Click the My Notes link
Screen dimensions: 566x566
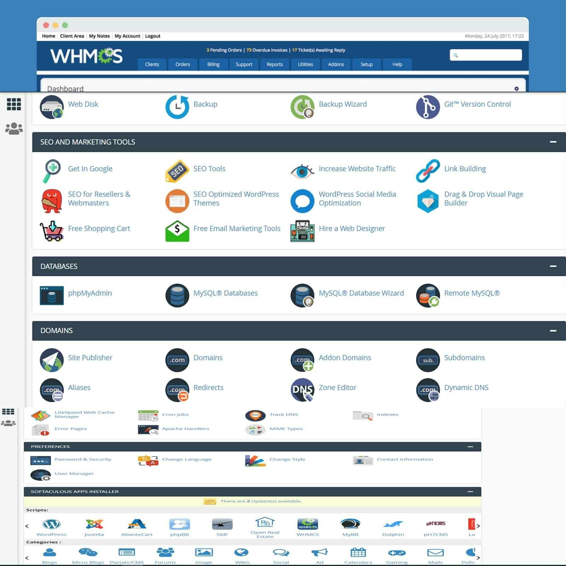point(99,36)
